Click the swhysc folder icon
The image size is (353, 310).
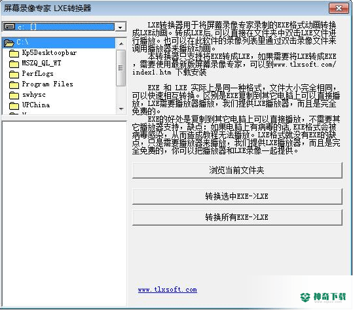click(14, 95)
